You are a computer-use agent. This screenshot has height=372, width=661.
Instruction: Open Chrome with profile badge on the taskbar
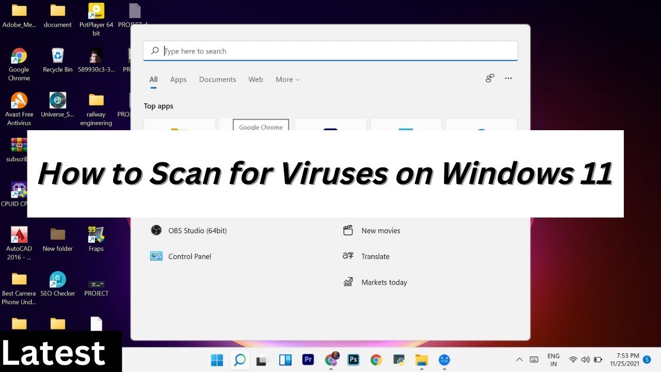pyautogui.click(x=331, y=359)
